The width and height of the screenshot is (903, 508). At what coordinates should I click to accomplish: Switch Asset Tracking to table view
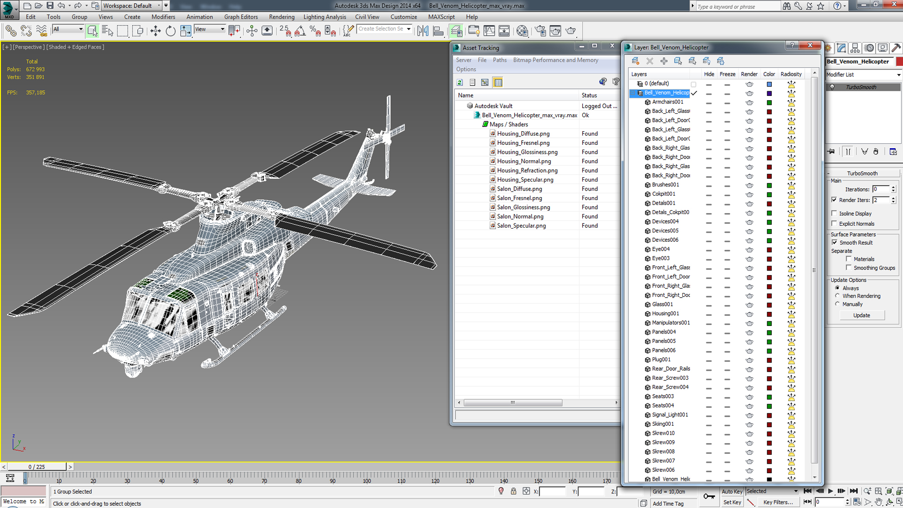coord(498,82)
